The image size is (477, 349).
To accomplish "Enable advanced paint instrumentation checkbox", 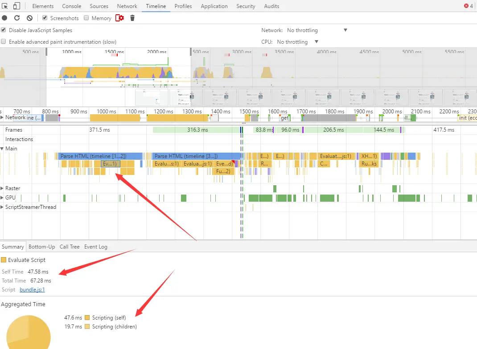I will pos(4,42).
